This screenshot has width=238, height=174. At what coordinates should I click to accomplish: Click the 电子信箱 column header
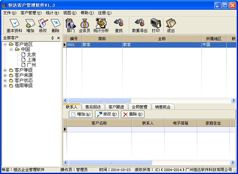coord(180,123)
